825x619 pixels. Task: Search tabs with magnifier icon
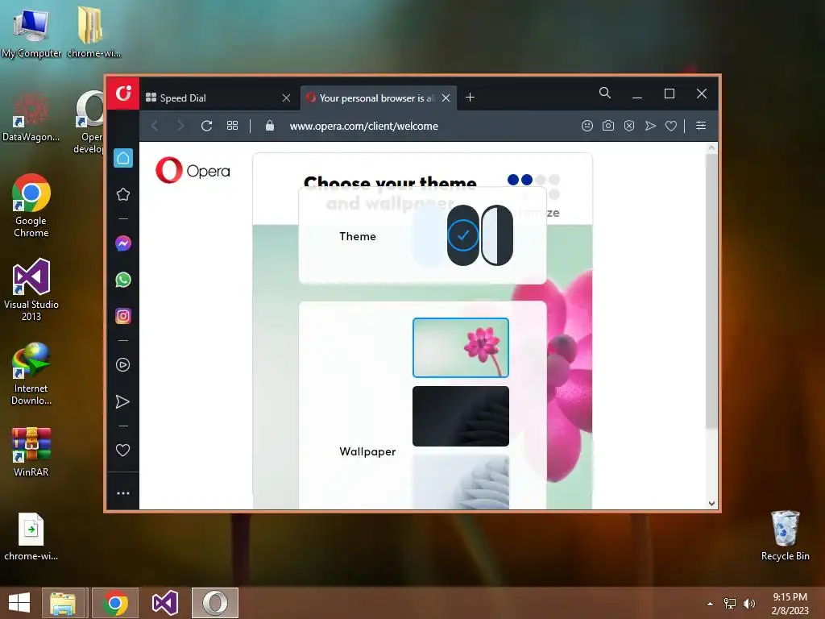coord(605,93)
